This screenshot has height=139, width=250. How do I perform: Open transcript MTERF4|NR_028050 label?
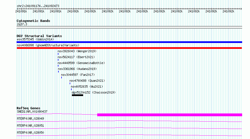click(30, 133)
